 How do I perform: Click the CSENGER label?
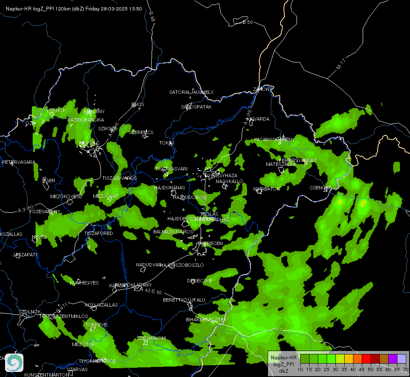pyautogui.click(x=320, y=188)
